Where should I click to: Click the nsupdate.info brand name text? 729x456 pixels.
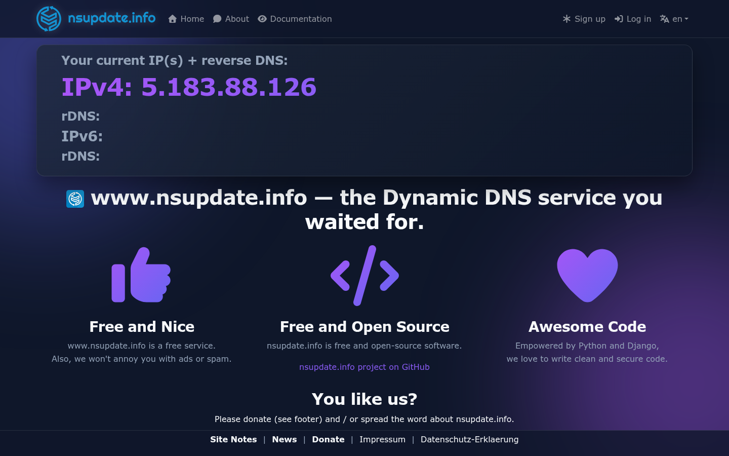(x=112, y=18)
